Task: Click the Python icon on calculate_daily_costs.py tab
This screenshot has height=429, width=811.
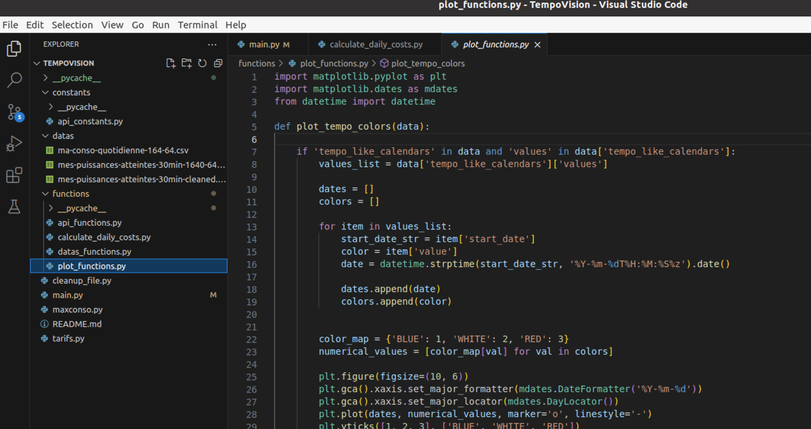Action: [x=322, y=44]
